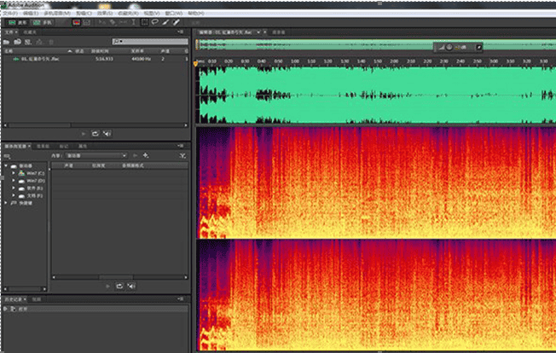Expand the Win7 (C:) drive node

click(14, 173)
